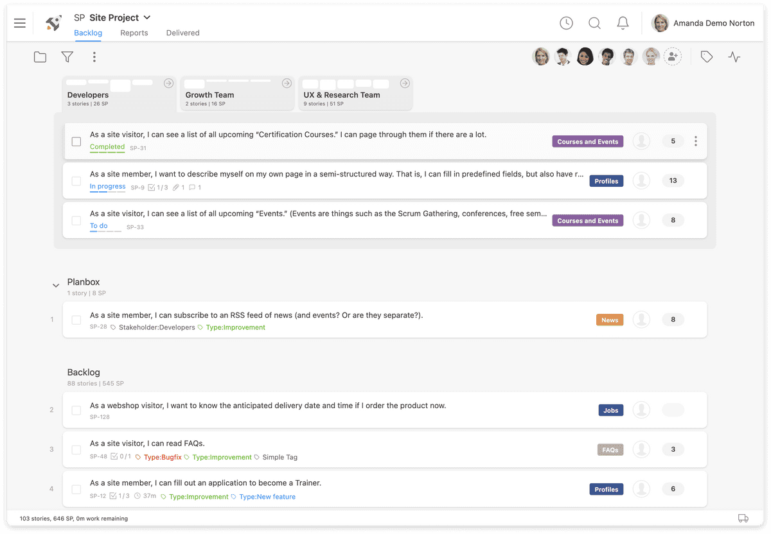Open the toolbar three-dot more options menu
771x534 pixels.
click(x=94, y=57)
